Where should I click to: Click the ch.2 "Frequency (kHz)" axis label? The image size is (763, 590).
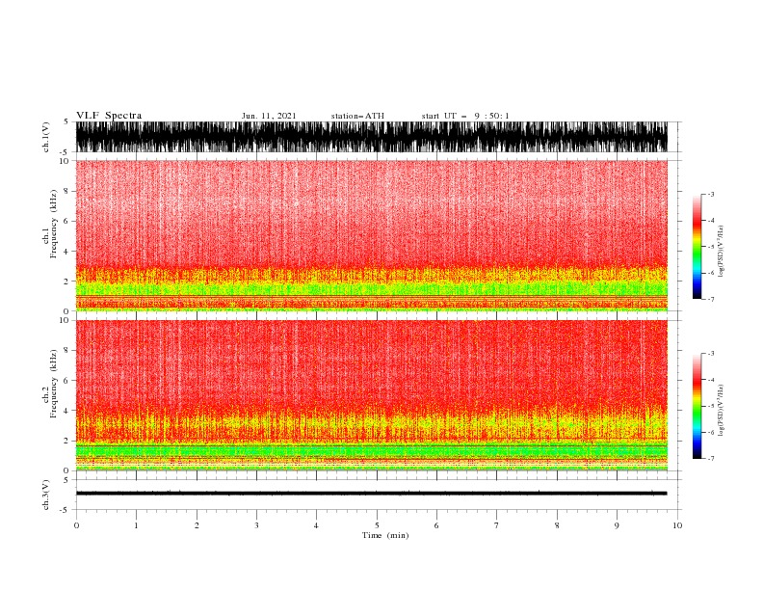[x=54, y=384]
